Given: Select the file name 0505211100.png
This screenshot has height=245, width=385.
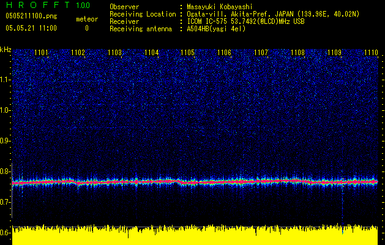Looking at the screenshot, I should 31,17.
